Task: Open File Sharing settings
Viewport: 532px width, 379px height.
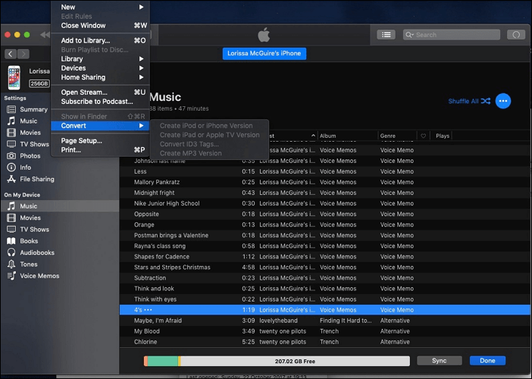Action: [36, 179]
